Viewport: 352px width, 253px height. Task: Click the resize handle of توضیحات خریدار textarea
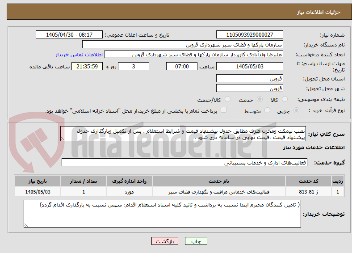(26, 225)
